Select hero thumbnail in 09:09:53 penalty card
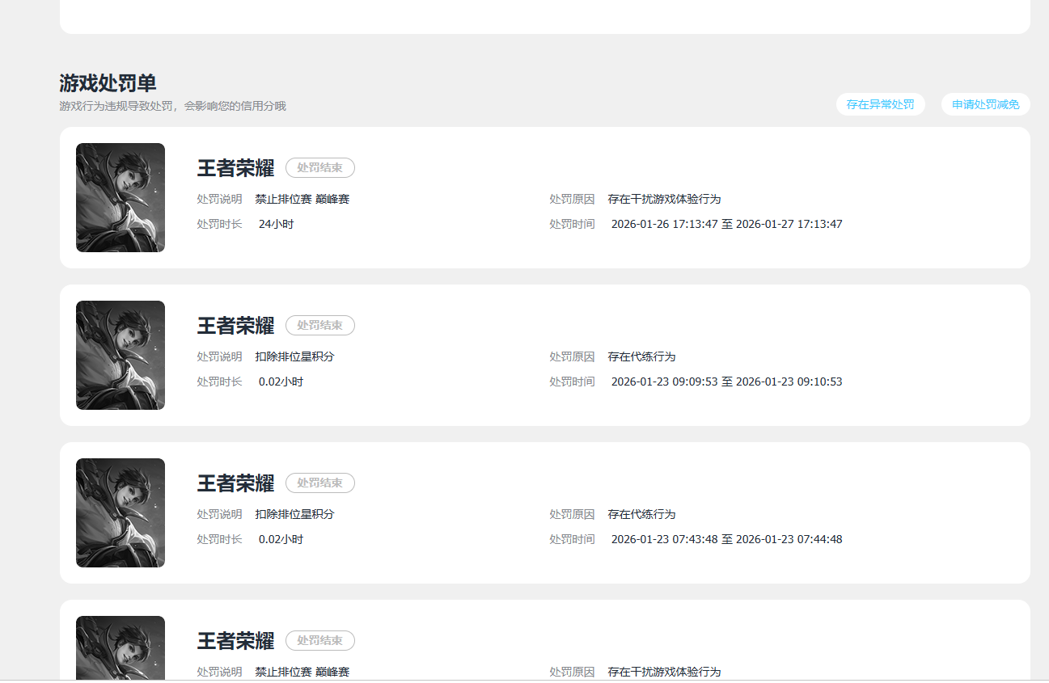Image resolution: width=1049 pixels, height=683 pixels. pos(121,356)
